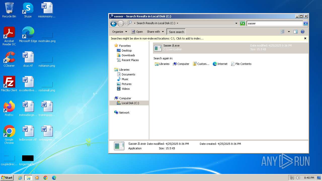Select the Firefox desktop shortcut
This screenshot has height=181, width=322.
pos(9,109)
